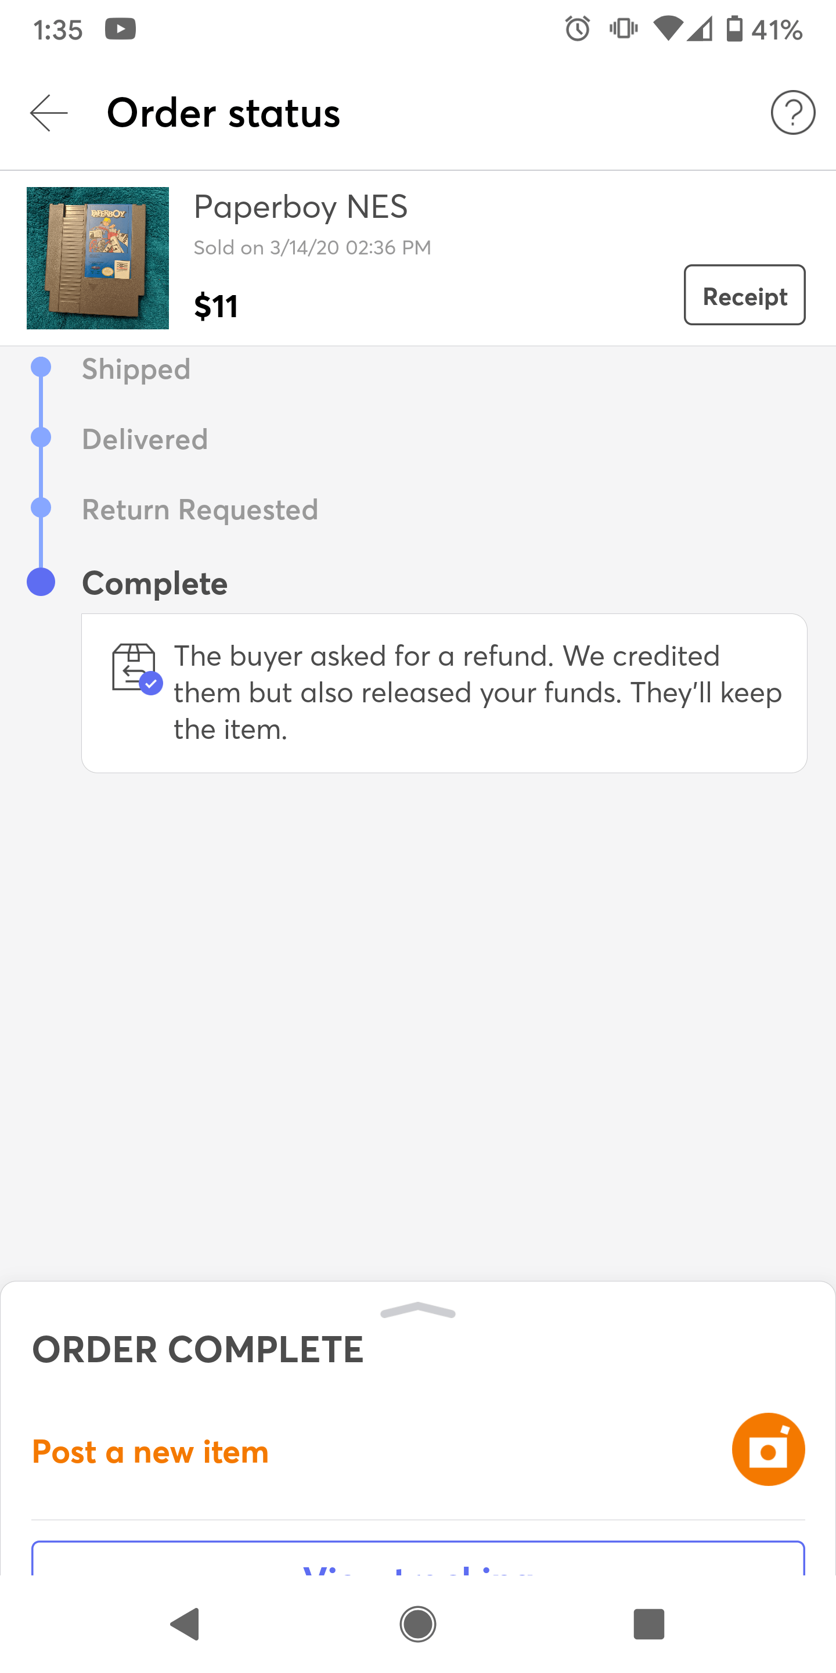This screenshot has width=836, height=1673.
Task: Navigate back using the back arrow
Action: 48,113
